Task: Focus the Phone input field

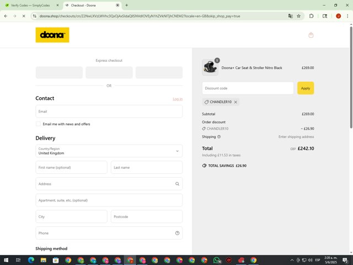Action: point(109,233)
